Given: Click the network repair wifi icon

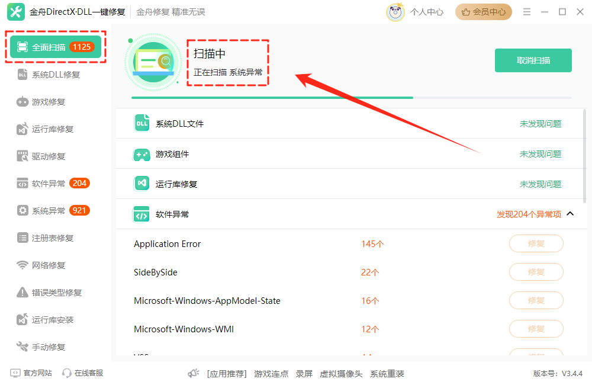Looking at the screenshot, I should point(22,265).
